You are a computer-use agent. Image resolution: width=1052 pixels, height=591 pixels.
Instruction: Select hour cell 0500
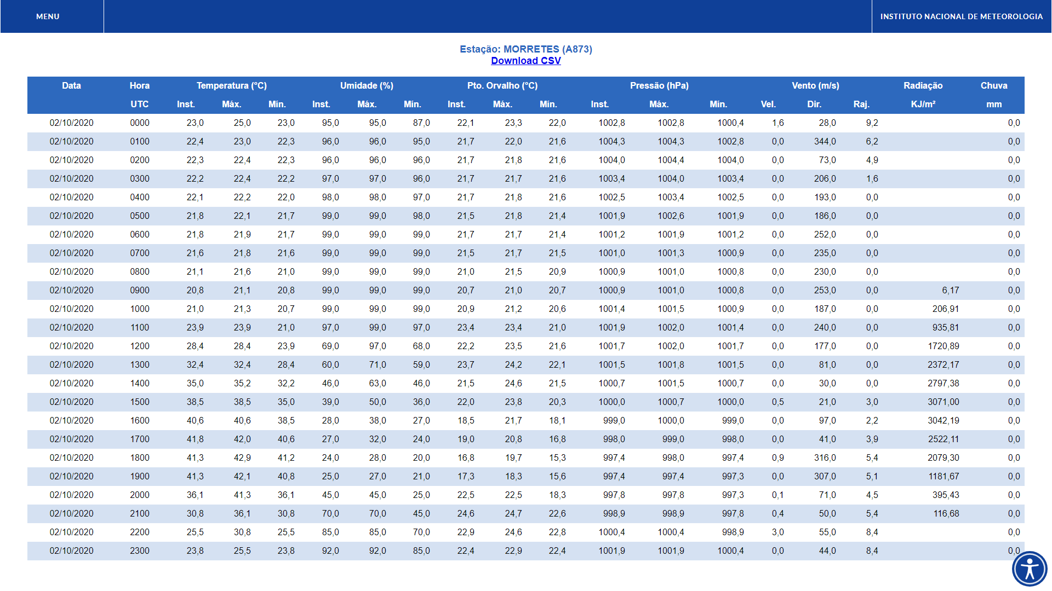coord(139,216)
